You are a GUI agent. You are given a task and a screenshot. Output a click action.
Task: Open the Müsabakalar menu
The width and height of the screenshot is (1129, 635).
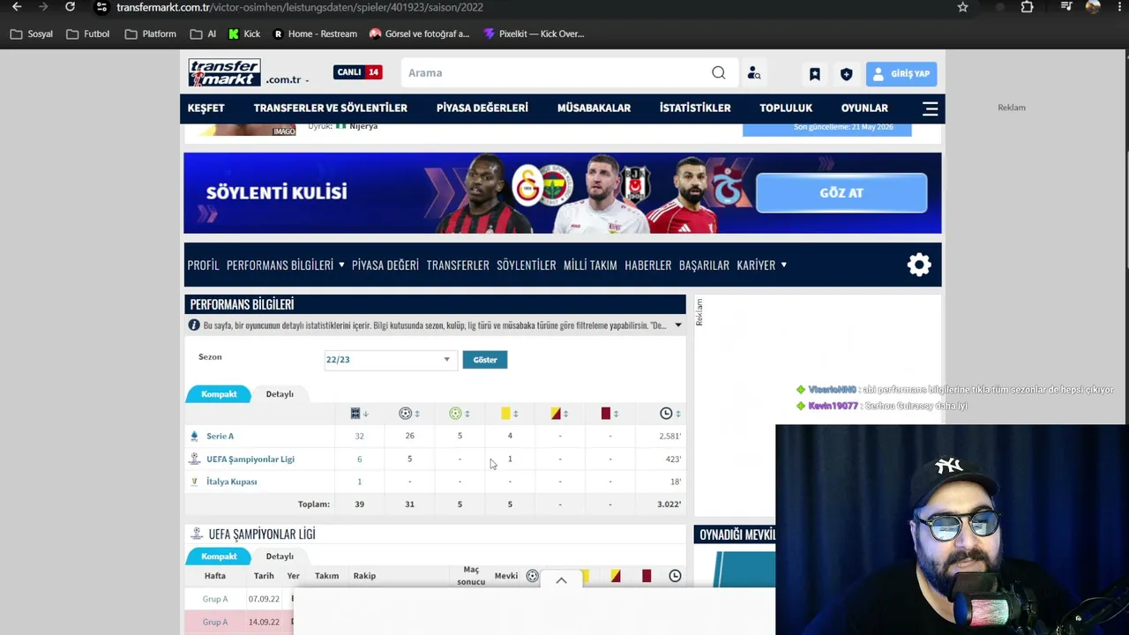click(594, 108)
